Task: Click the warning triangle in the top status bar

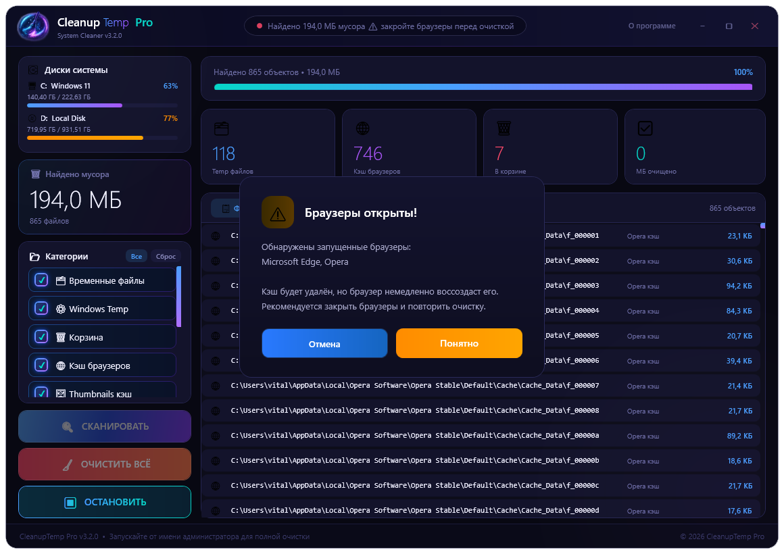Action: click(373, 26)
